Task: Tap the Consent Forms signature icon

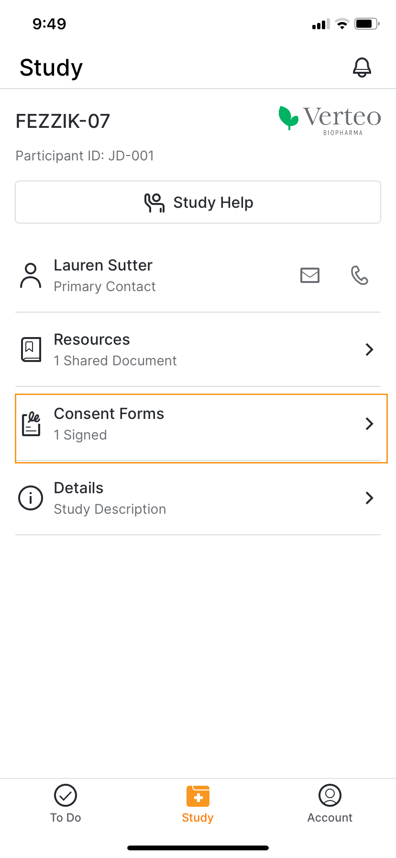Action: point(32,424)
